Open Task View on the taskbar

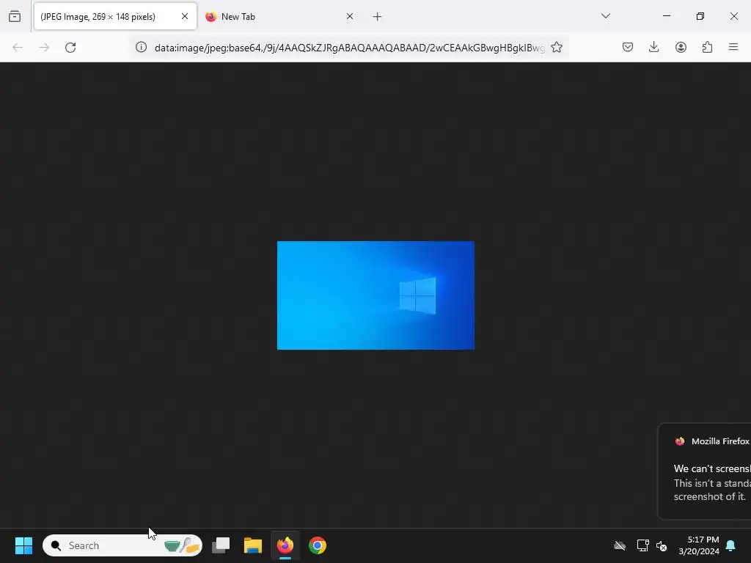221,545
